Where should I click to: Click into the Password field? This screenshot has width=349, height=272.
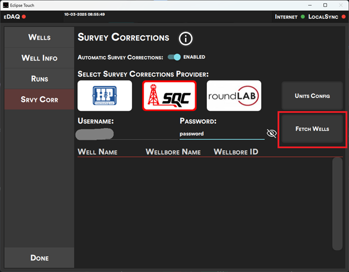point(221,134)
